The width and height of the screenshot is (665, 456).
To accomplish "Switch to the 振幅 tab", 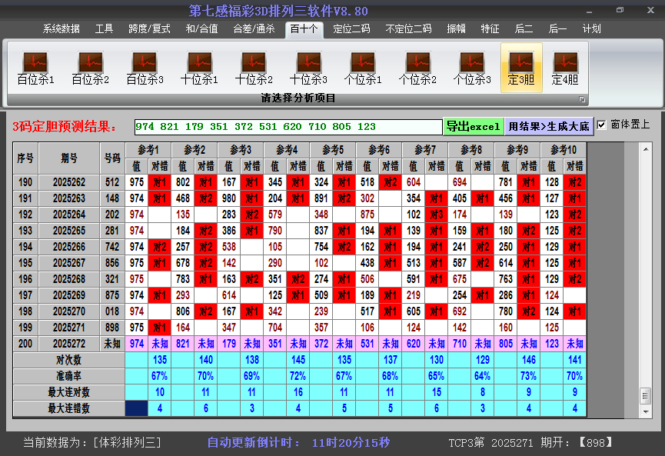I will pos(457,28).
